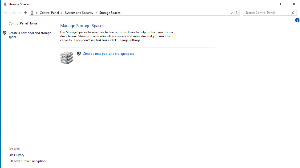Open the recent pages dropdown beside the forward arrow
Image resolution: width=300 pixels, height=168 pixels.
(x=20, y=12)
